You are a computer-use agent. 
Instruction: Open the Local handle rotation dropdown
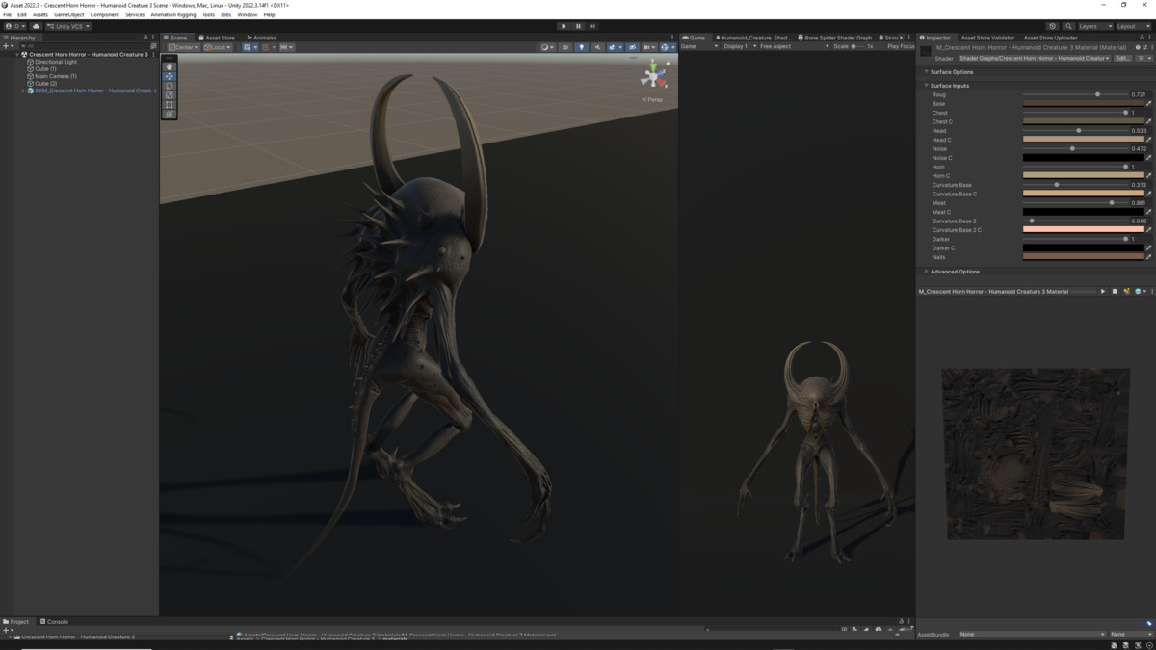click(x=220, y=46)
